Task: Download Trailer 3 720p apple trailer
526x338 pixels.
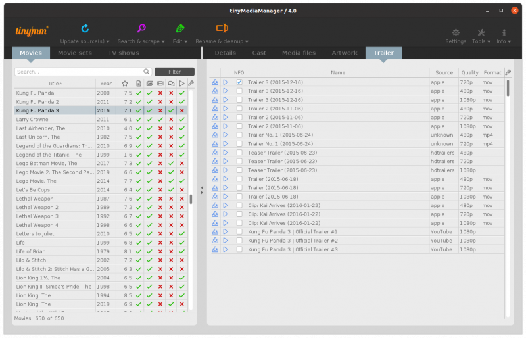Action: (x=215, y=82)
